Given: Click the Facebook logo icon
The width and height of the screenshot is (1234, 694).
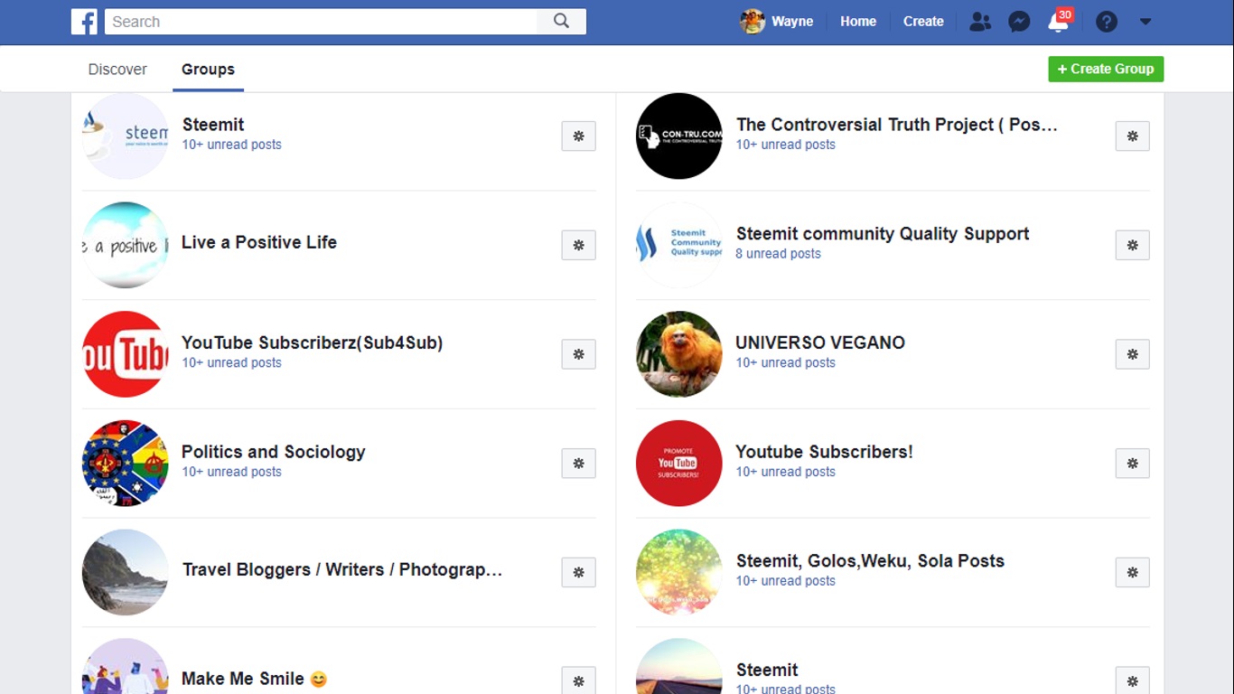Looking at the screenshot, I should coord(84,22).
